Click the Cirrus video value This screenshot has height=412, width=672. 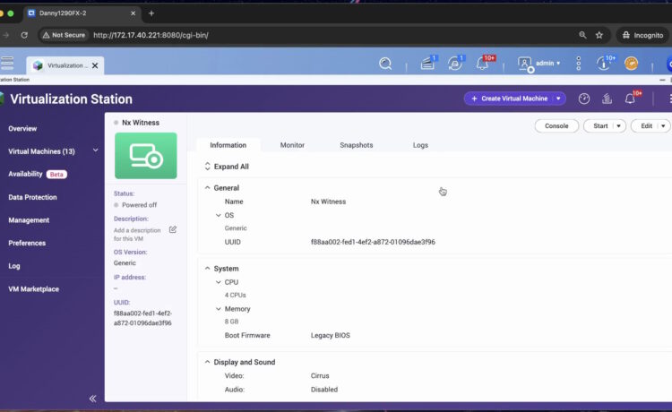point(320,375)
